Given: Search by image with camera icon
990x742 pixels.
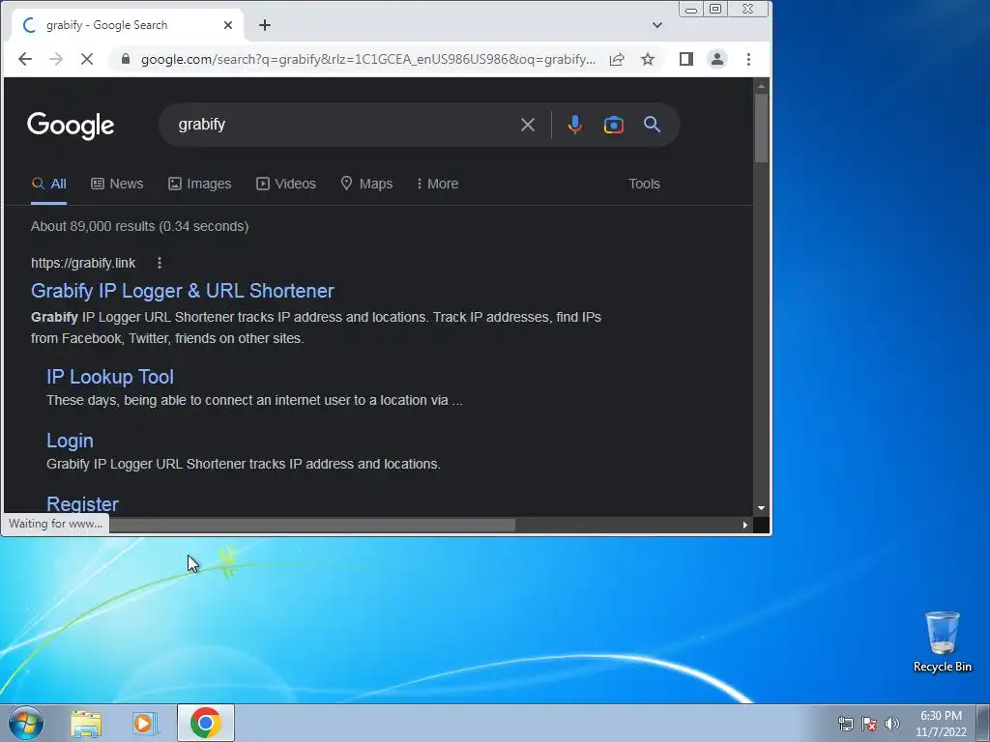Looking at the screenshot, I should tap(614, 125).
